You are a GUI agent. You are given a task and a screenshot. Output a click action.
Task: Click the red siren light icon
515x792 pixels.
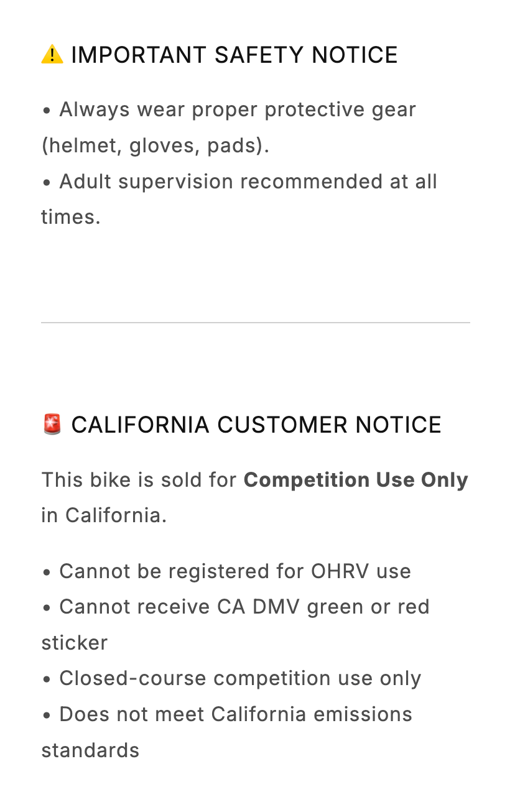(x=52, y=425)
